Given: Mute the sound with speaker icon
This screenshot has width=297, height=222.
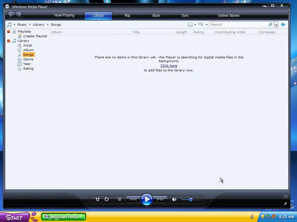Looking at the screenshot, I should point(174,199).
